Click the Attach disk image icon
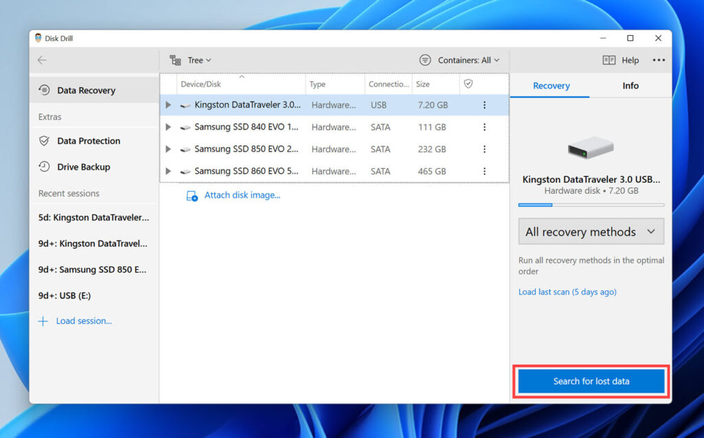Screen dimensions: 704x438 [192, 196]
